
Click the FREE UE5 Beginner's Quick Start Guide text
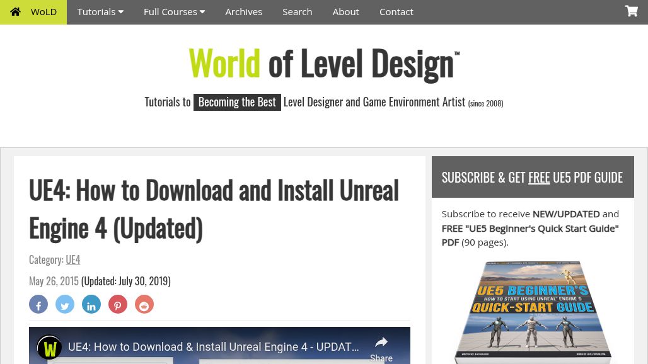[x=529, y=236]
